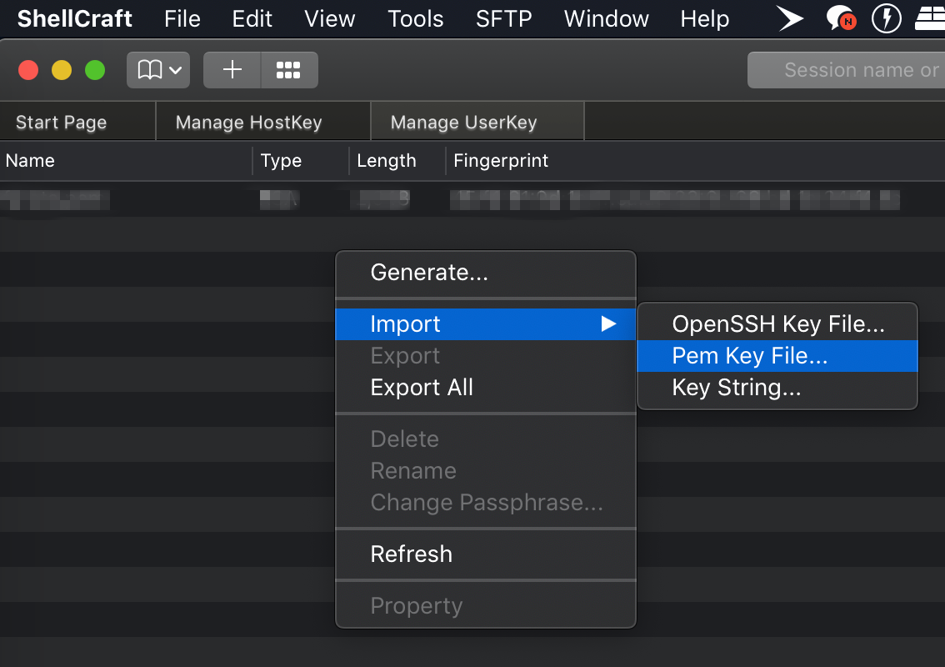
Task: Open the ShellCraft application menu
Action: [75, 18]
